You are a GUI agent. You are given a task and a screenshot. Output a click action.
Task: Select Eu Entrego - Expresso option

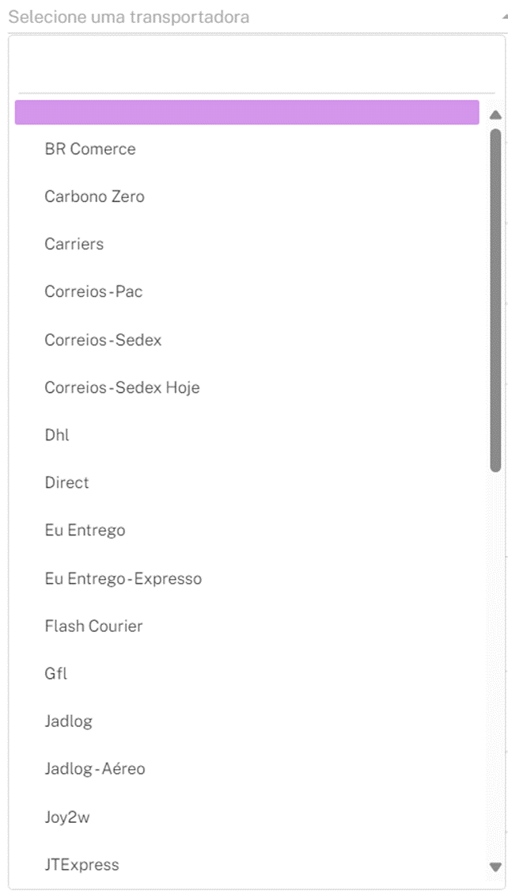[x=123, y=578]
